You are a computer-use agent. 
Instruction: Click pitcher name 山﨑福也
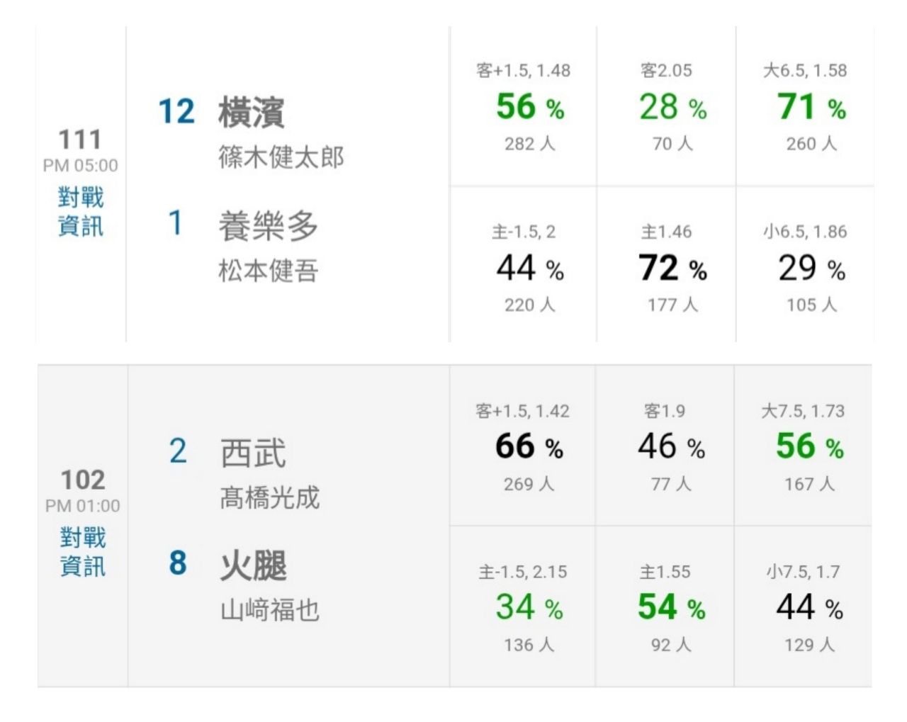pos(270,609)
